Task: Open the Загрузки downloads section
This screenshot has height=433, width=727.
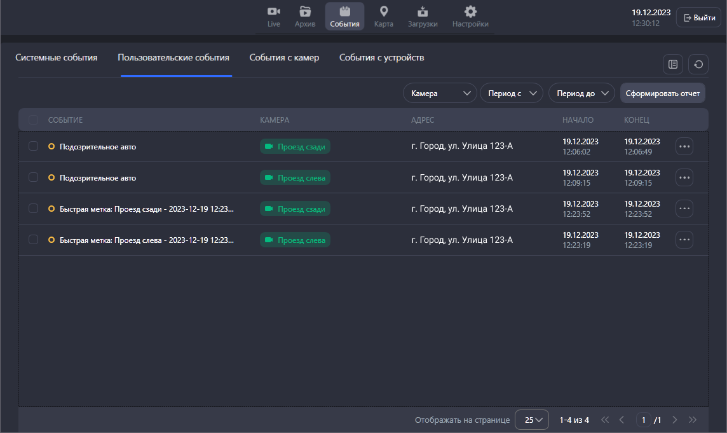Action: pos(423,17)
